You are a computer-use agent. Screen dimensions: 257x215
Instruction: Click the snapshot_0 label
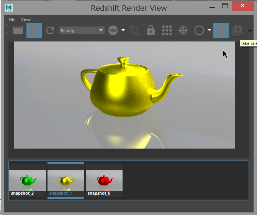coord(99,193)
